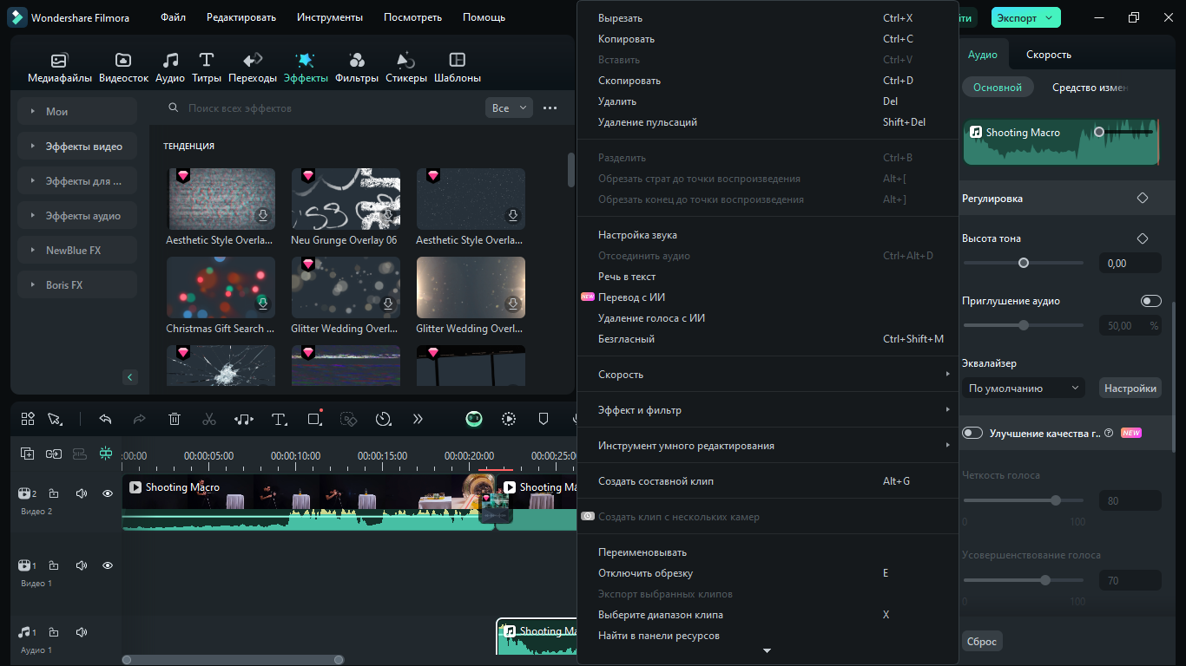Open the green AI robot assistant icon
This screenshot has height=666, width=1186.
click(474, 419)
